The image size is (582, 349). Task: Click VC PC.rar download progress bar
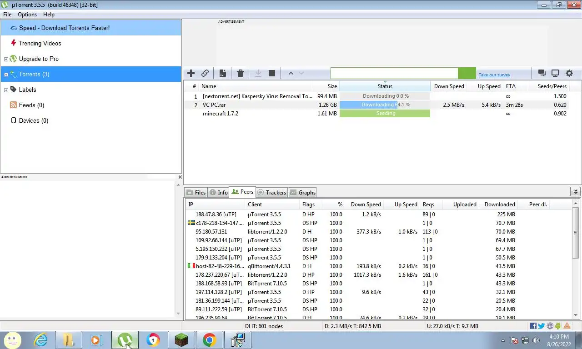pyautogui.click(x=385, y=105)
